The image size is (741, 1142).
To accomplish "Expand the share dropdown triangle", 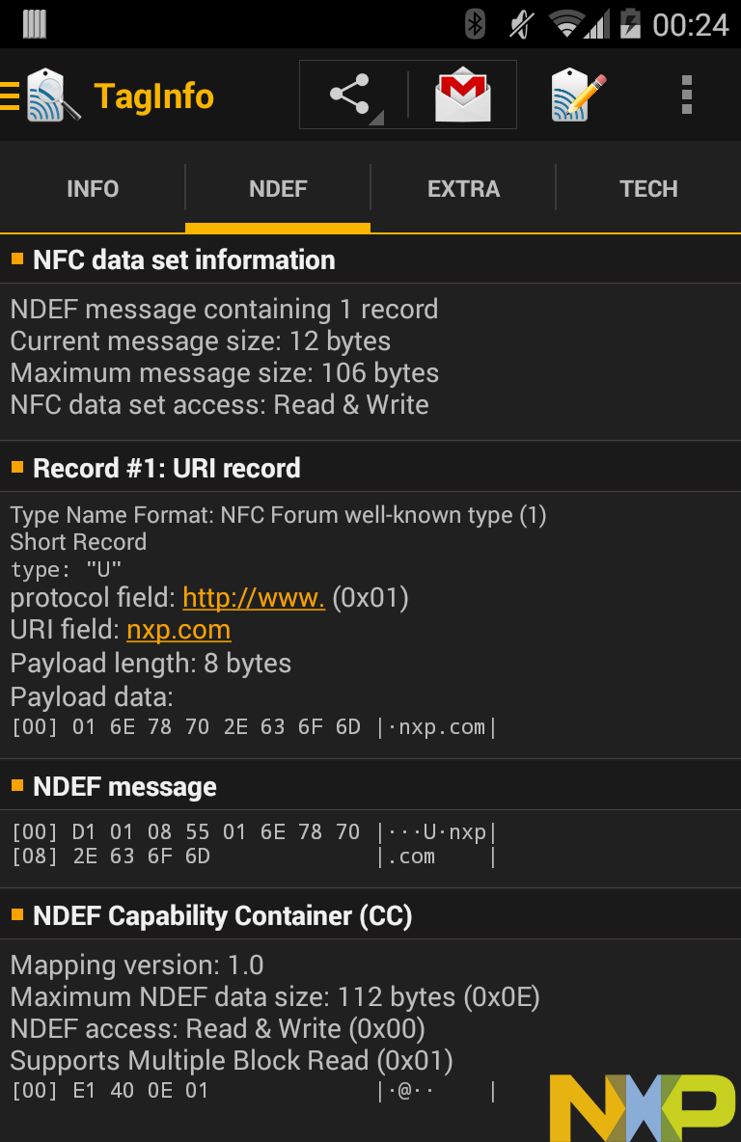I will pyautogui.click(x=376, y=118).
